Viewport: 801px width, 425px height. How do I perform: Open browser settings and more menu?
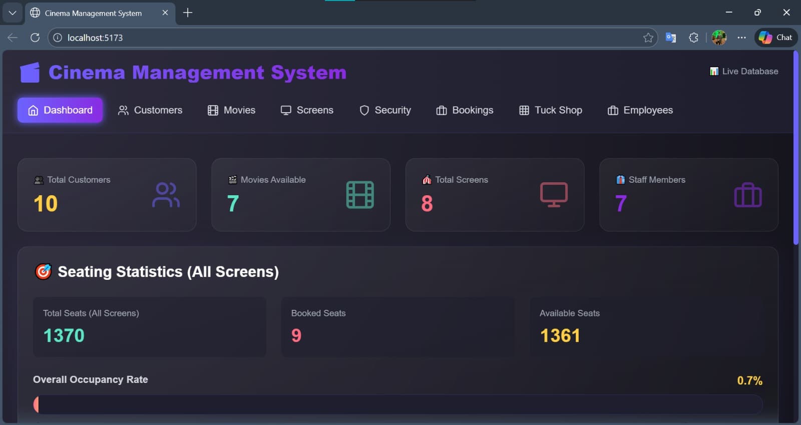741,38
